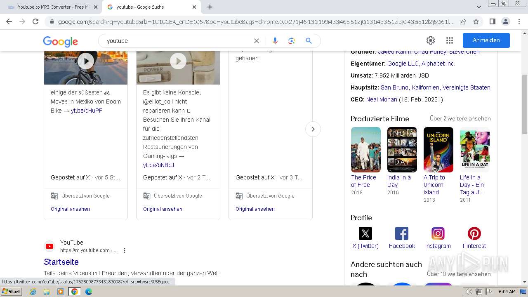This screenshot has width=528, height=297.
Task: Open Microsoft Edge from taskbar
Action: click(89, 292)
